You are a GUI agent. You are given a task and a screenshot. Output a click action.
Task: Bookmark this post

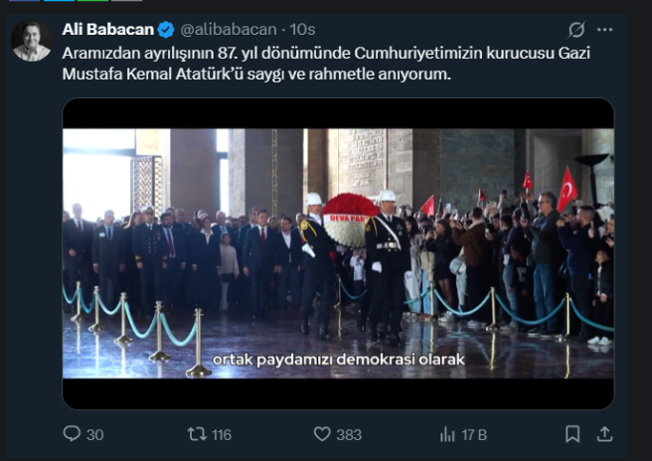click(x=572, y=434)
